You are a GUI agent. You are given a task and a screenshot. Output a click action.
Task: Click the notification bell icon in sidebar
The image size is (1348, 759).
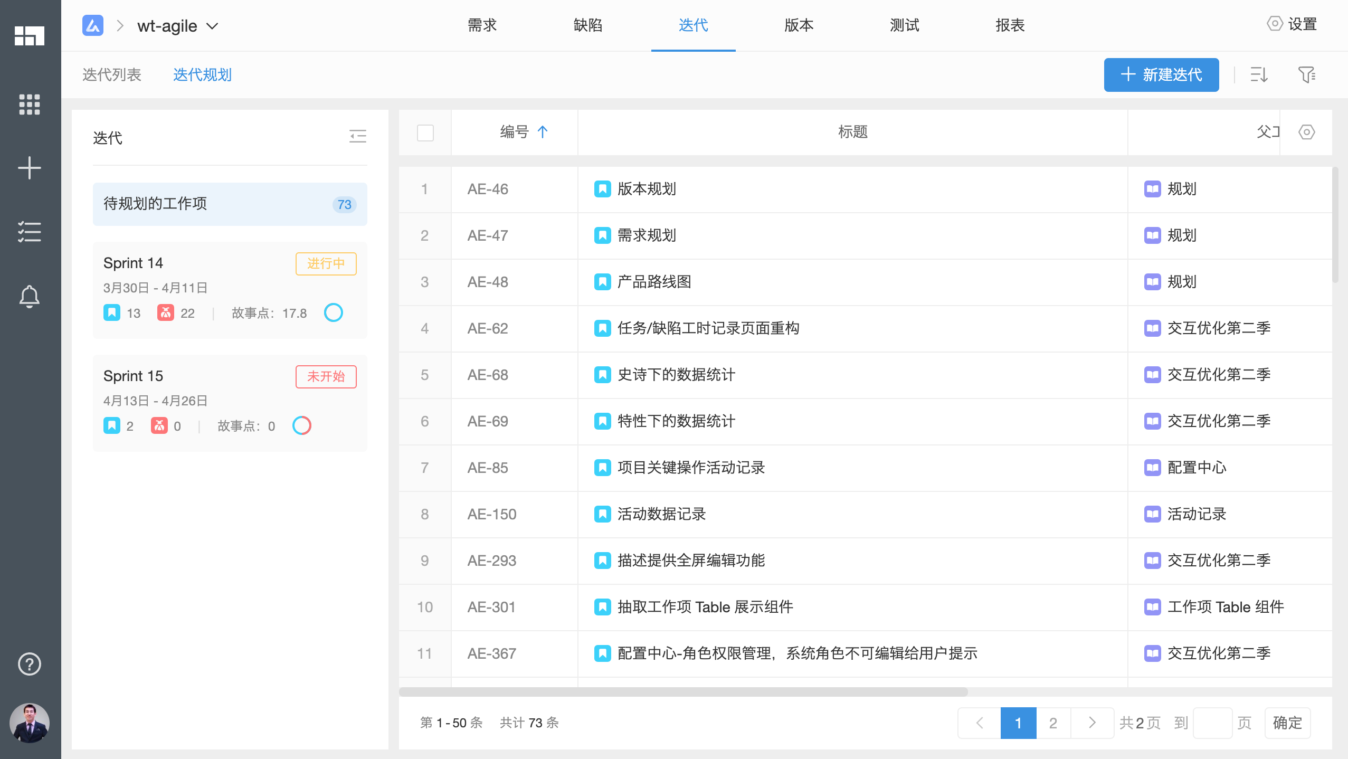coord(30,297)
